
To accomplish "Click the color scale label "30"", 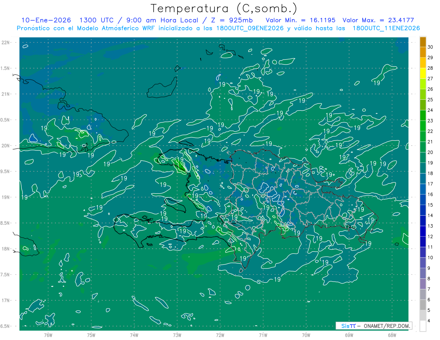I will [x=431, y=47].
